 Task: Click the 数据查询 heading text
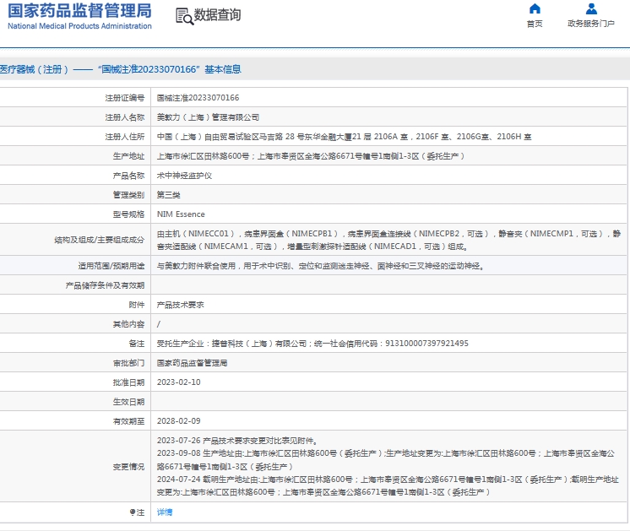click(217, 15)
